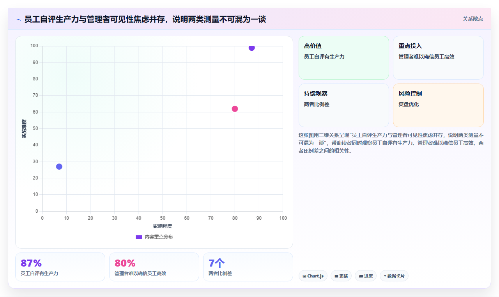Toggle the 内容重点分布 legend label
The width and height of the screenshot is (499, 297).
coord(159,237)
